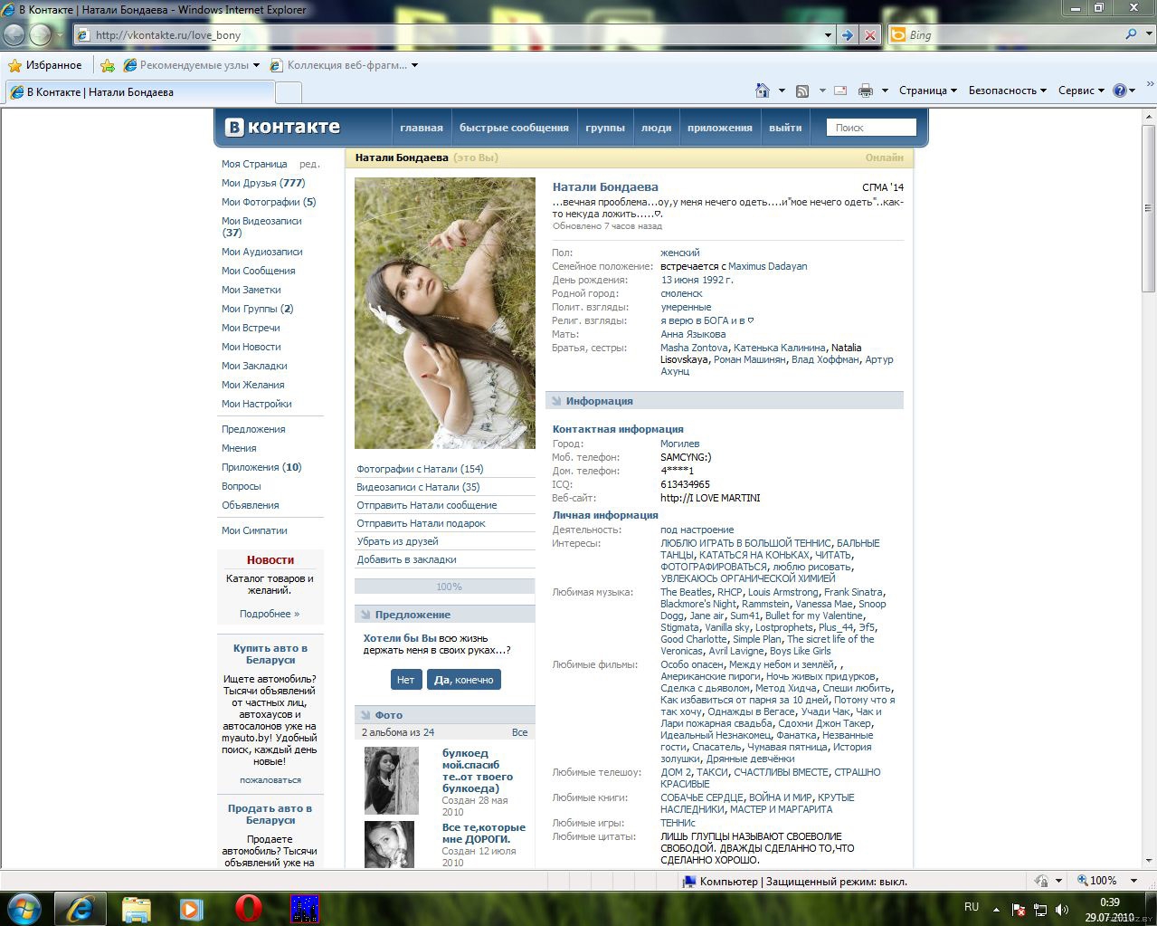Click the add to favorites bar icon
Viewport: 1157px width, 926px height.
[x=108, y=65]
